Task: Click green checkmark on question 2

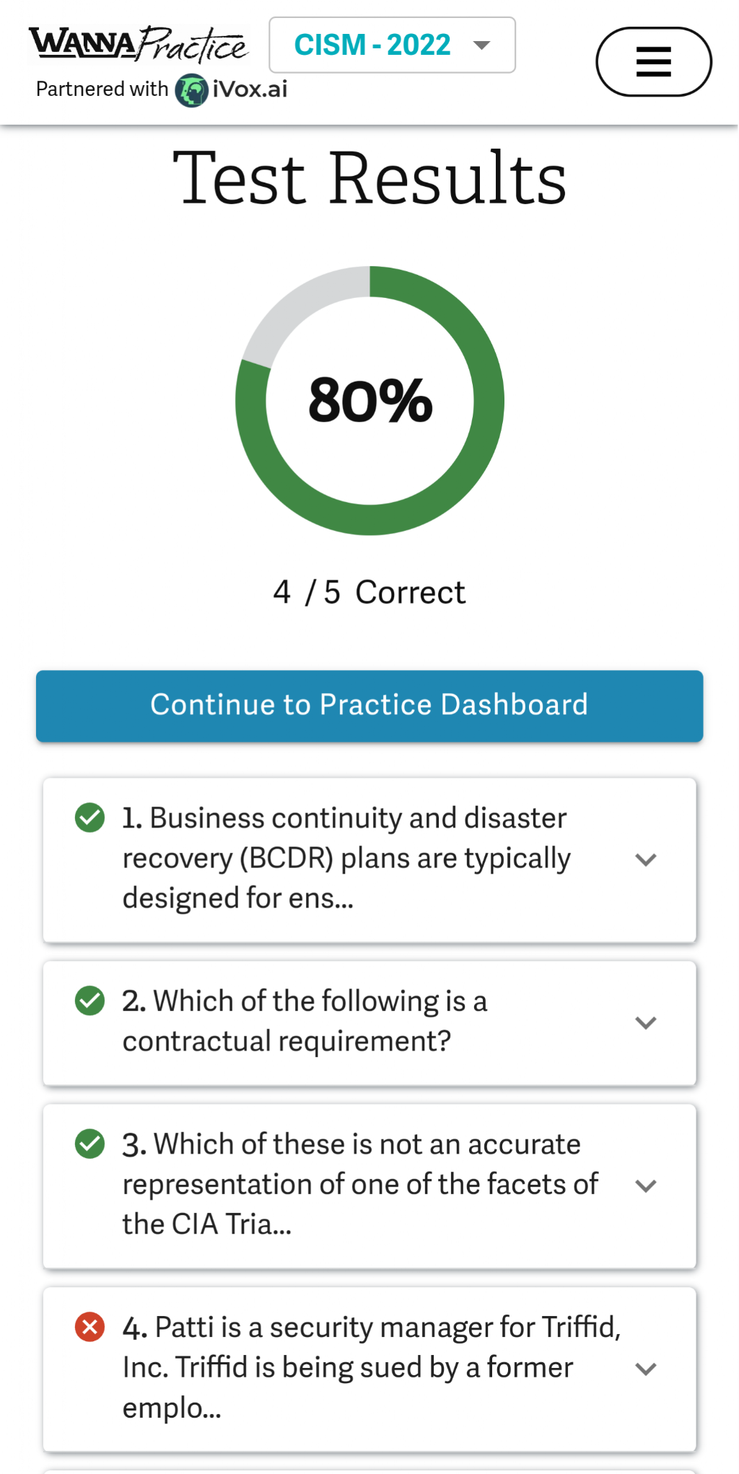Action: (90, 1001)
